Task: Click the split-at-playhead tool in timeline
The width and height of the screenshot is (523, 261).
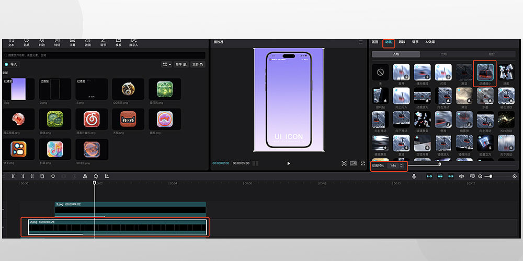Action: pyautogui.click(x=13, y=176)
